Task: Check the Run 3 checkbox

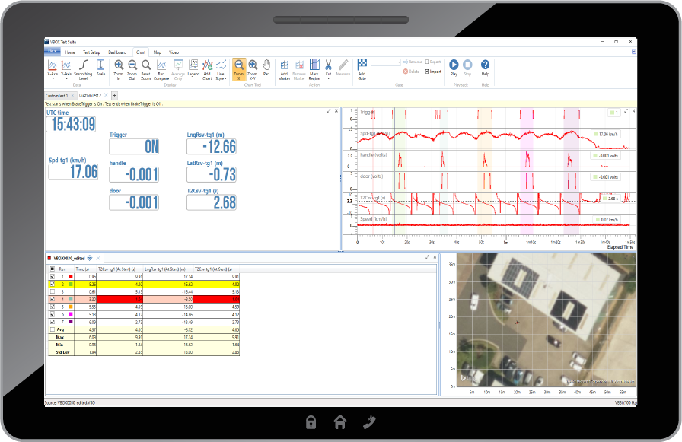Action: pyautogui.click(x=52, y=291)
